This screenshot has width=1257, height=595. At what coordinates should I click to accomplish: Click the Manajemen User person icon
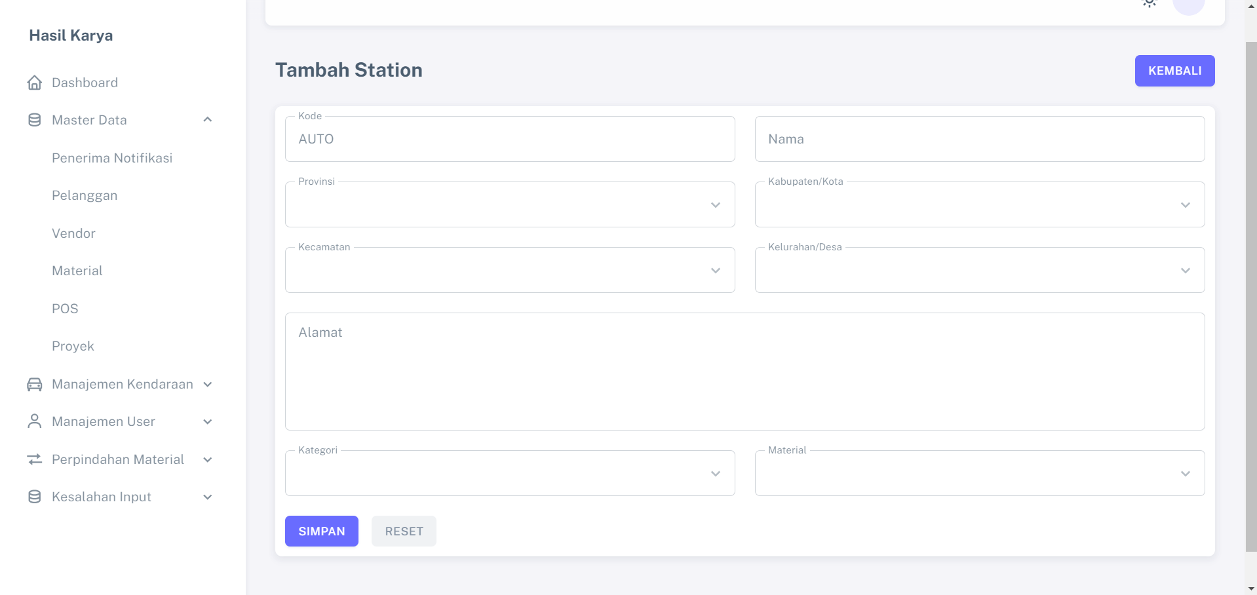(35, 421)
